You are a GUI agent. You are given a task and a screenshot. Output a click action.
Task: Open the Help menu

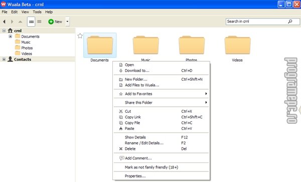49,12
